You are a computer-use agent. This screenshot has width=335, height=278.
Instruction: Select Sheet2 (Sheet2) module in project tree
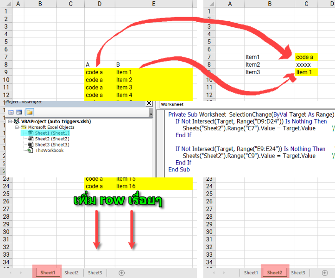pyautogui.click(x=51, y=139)
